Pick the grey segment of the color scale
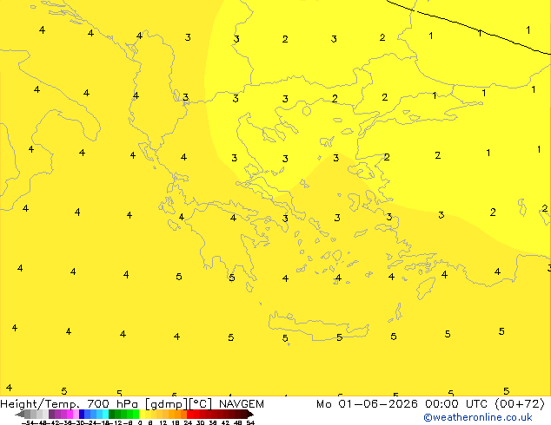 (x=28, y=414)
